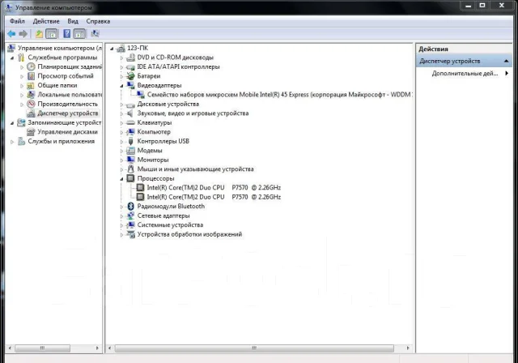Viewport: 518px width, 363px height.
Task: Click the Управление дисками icon
Action: [x=31, y=132]
